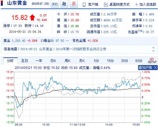The width and height of the screenshot is (158, 127).
Task: Click the 15.91 price axis label
Action: click(10, 72)
